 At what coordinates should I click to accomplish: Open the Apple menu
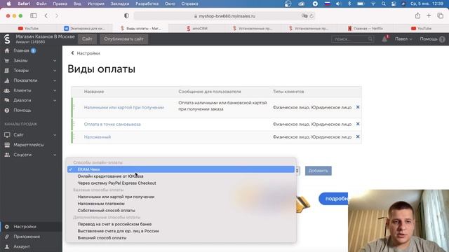pos(8,3)
